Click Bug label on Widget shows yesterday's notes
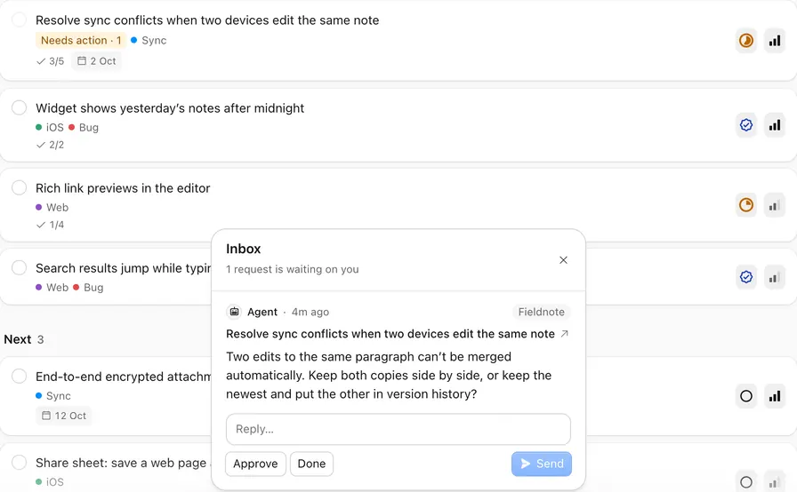The height and width of the screenshot is (492, 797). [84, 127]
